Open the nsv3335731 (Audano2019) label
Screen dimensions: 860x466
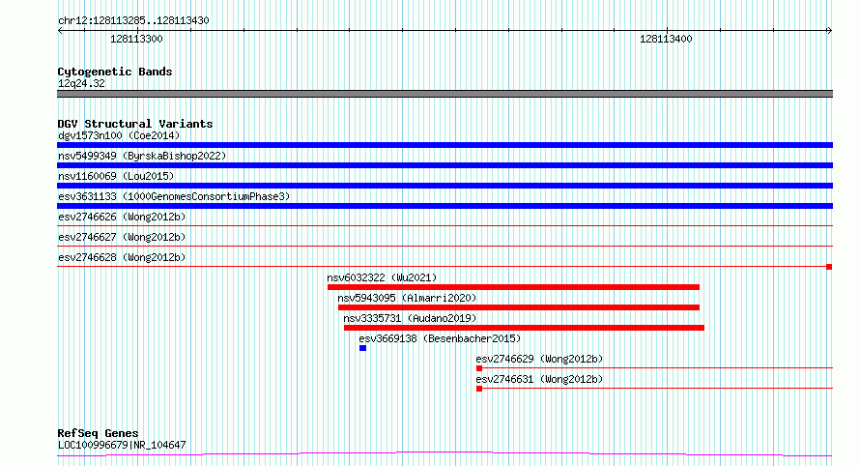[x=410, y=318]
